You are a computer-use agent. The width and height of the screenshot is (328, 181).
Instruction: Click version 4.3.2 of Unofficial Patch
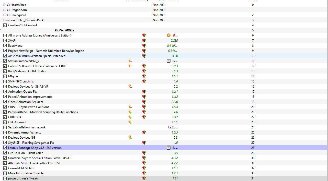pyautogui.click(x=174, y=158)
